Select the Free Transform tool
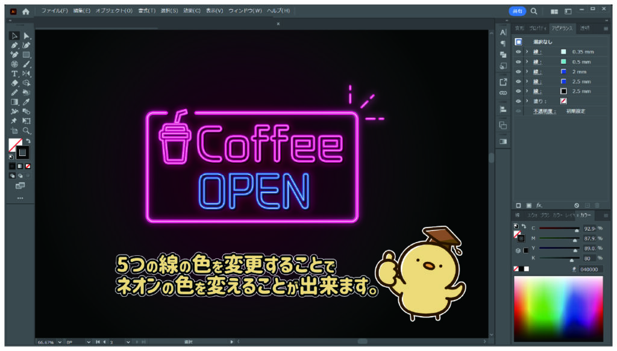 coord(27,120)
